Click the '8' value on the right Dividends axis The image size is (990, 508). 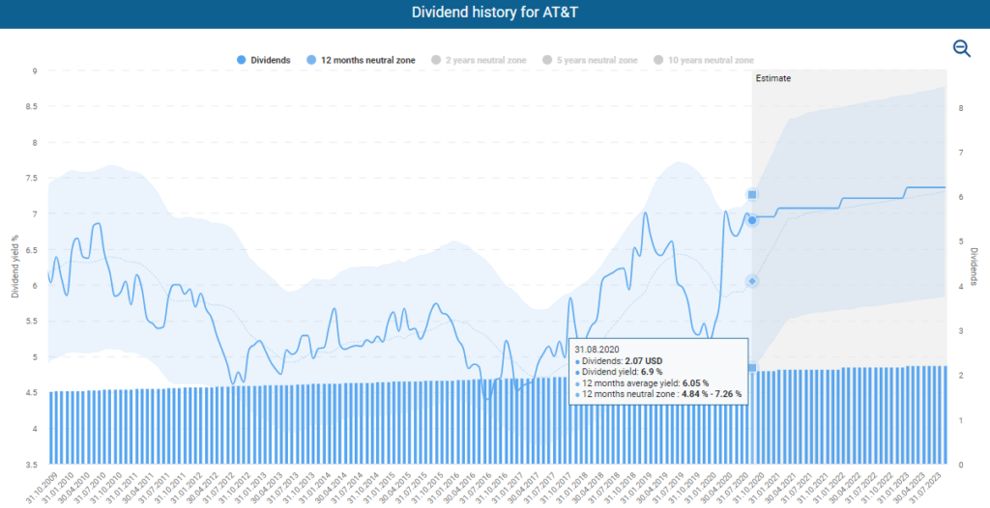(961, 108)
